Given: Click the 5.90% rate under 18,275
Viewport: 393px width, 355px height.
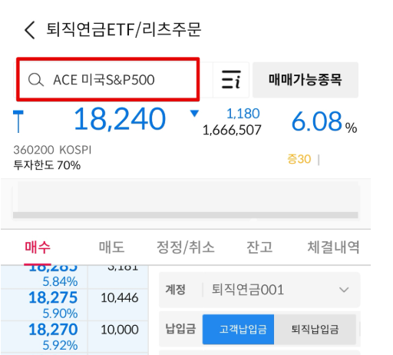Looking at the screenshot, I should coord(60,314).
